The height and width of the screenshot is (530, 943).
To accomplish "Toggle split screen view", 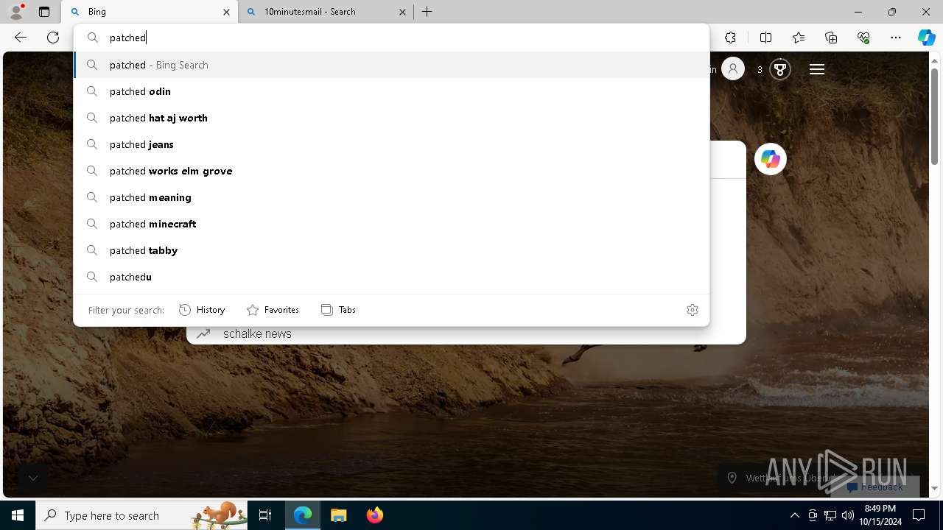I will pos(765,38).
